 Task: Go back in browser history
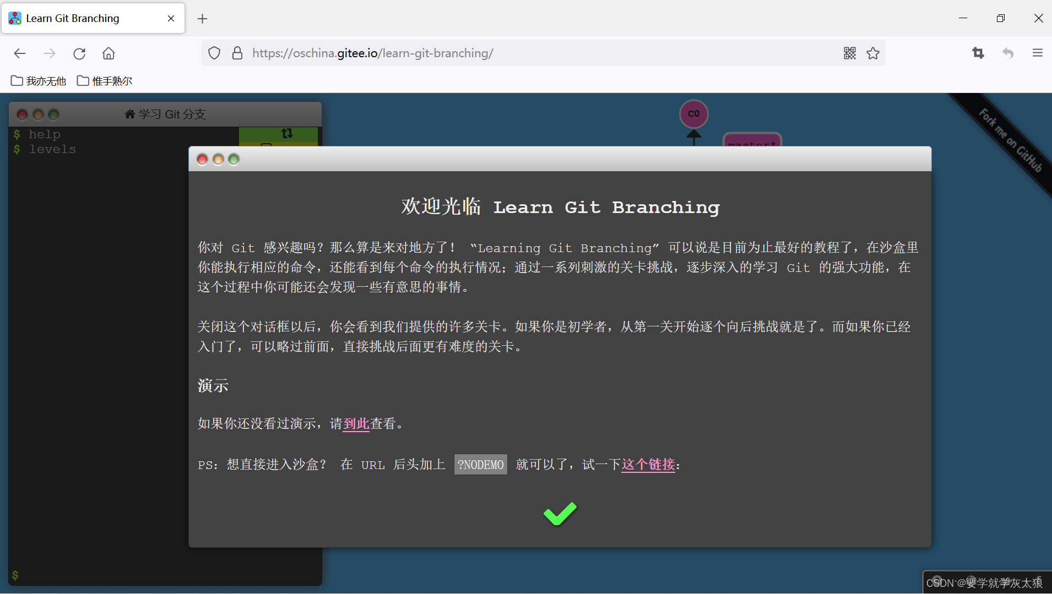tap(20, 53)
